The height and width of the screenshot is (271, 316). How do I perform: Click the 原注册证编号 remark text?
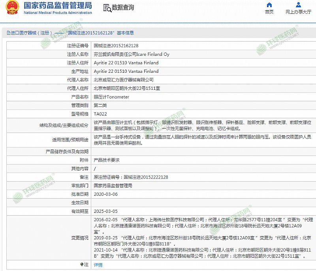point(131,177)
